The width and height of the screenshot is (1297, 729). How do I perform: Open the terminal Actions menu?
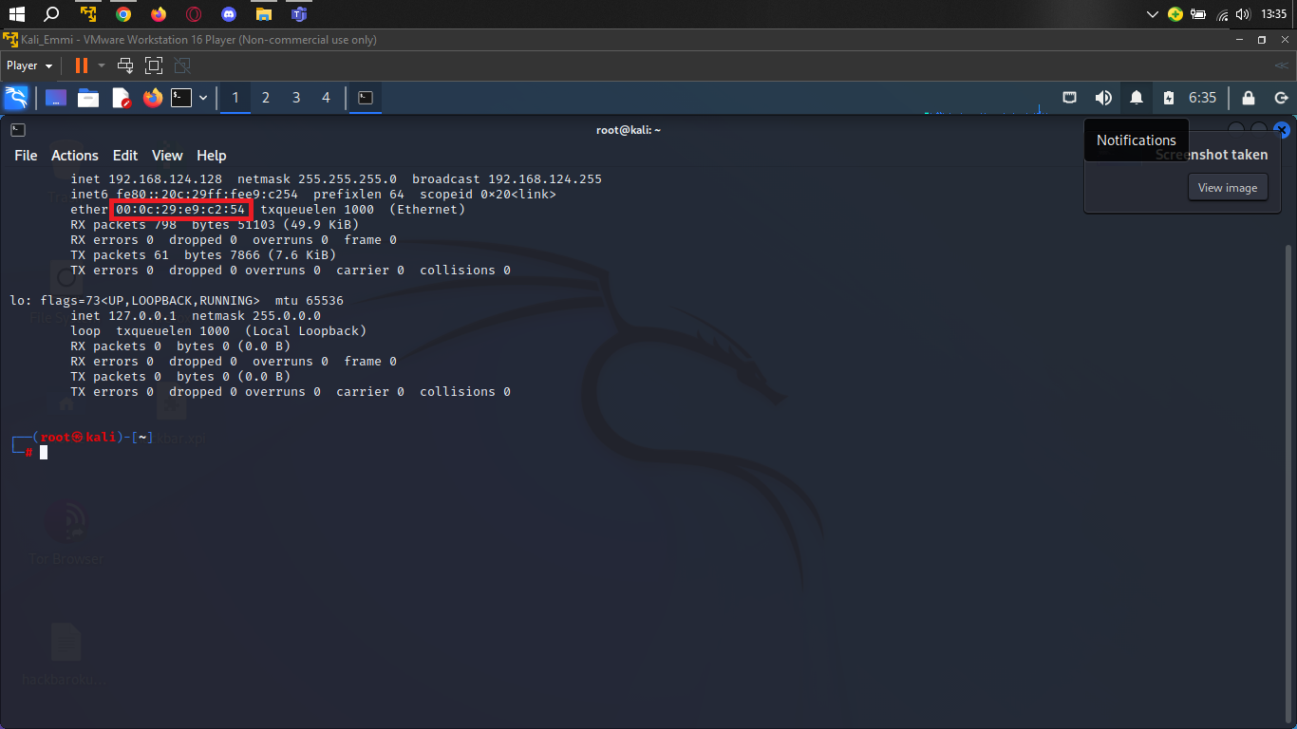pyautogui.click(x=75, y=156)
